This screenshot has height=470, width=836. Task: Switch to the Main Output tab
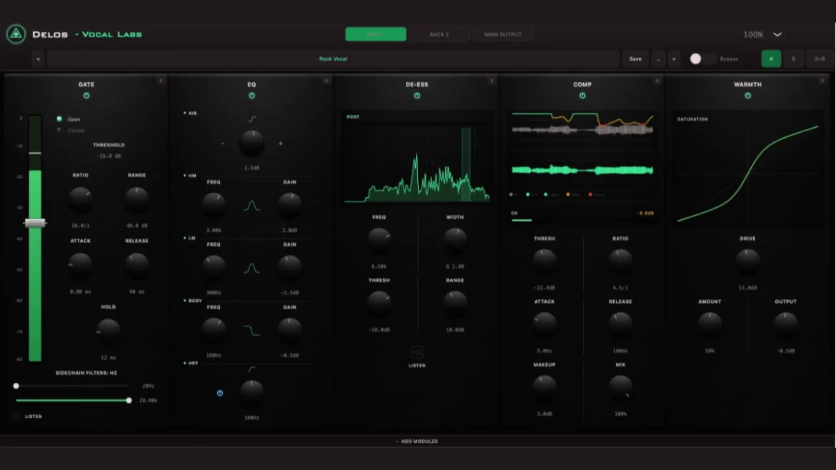pos(503,34)
